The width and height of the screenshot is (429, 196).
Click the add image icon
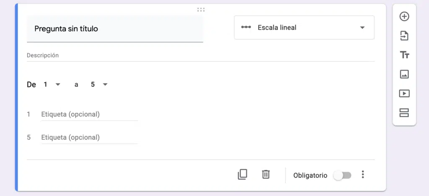[x=404, y=74]
